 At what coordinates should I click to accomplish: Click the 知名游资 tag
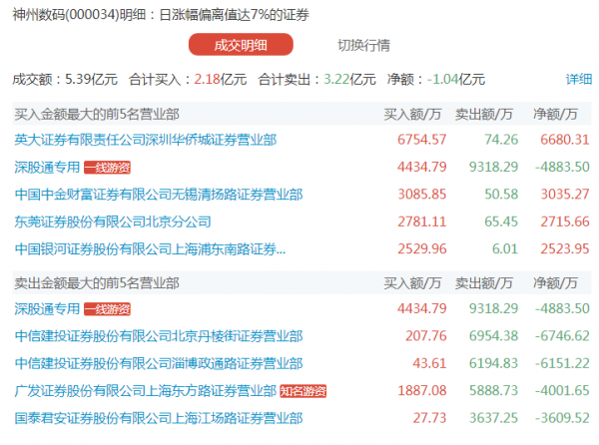[x=302, y=391]
